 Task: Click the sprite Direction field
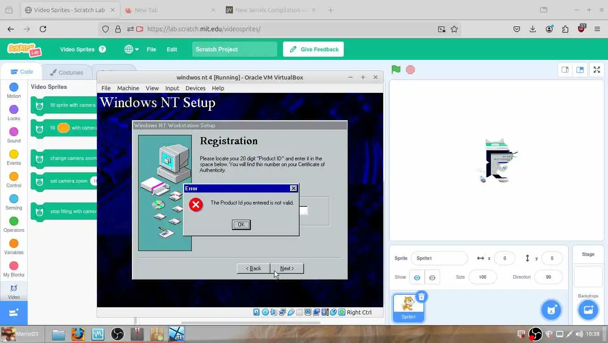coord(548,277)
